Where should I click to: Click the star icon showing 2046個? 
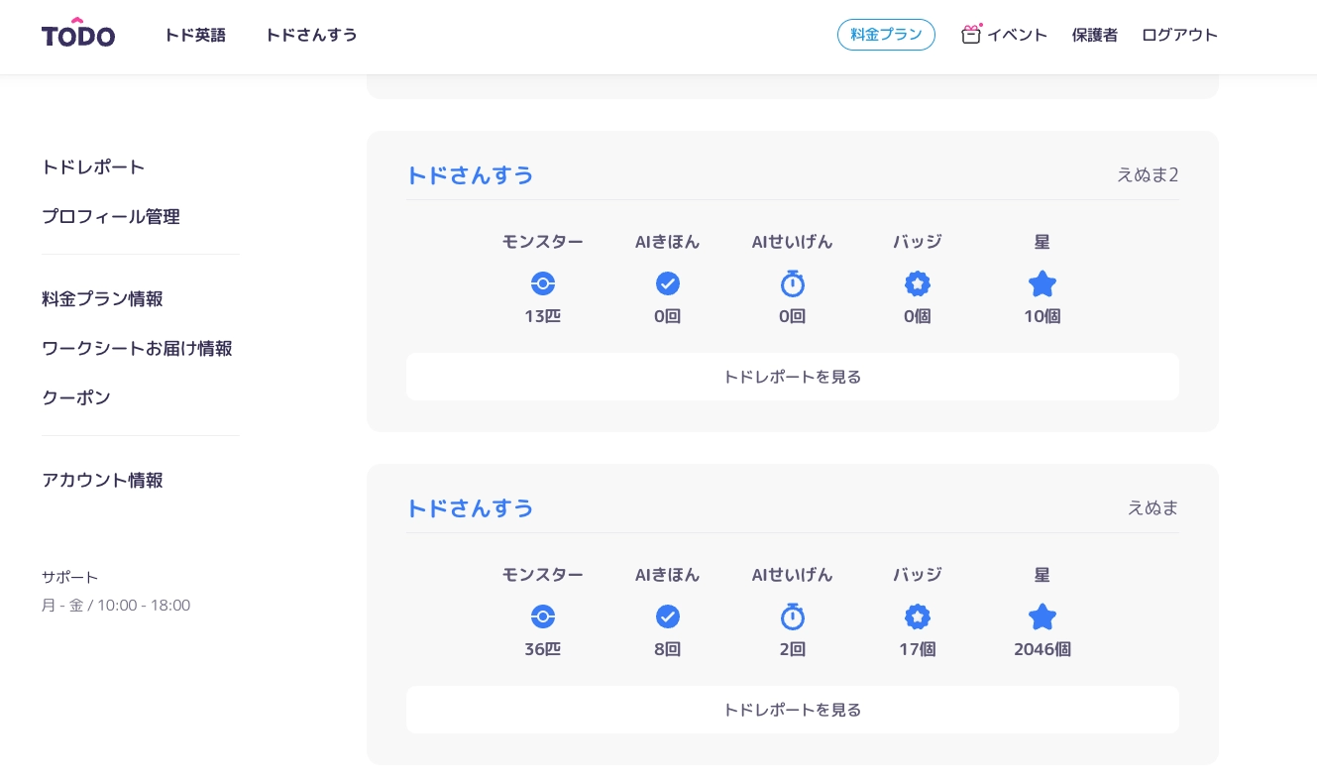pos(1042,617)
